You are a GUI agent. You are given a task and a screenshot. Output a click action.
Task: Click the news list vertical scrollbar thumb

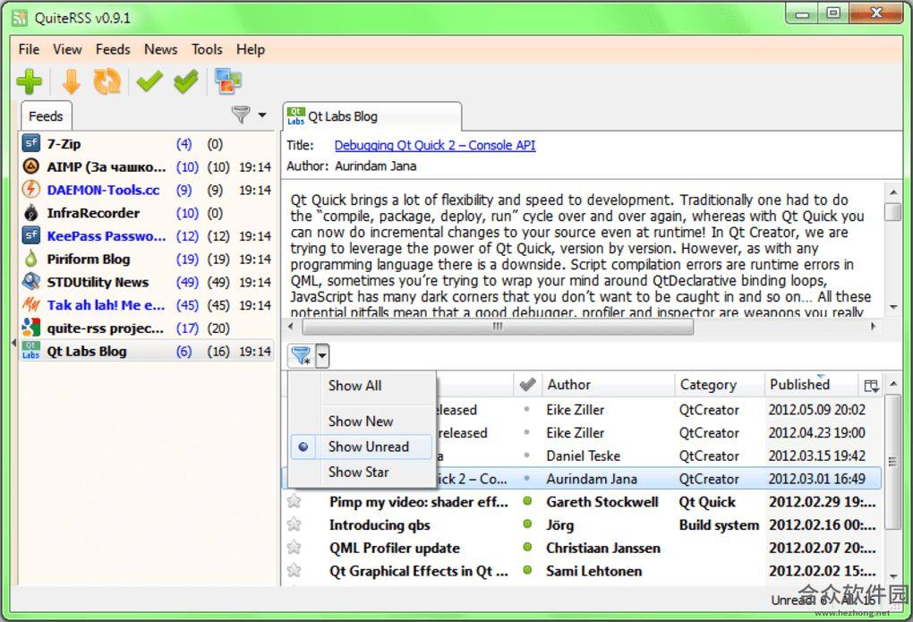(892, 461)
